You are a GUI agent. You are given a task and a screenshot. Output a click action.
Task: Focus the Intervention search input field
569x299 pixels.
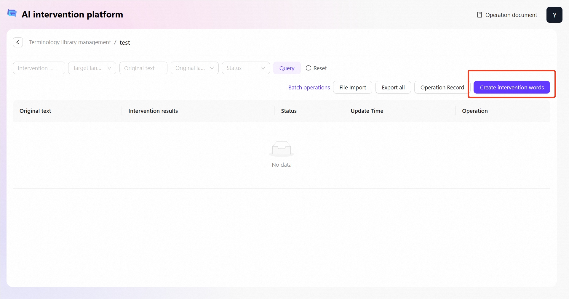coord(39,68)
